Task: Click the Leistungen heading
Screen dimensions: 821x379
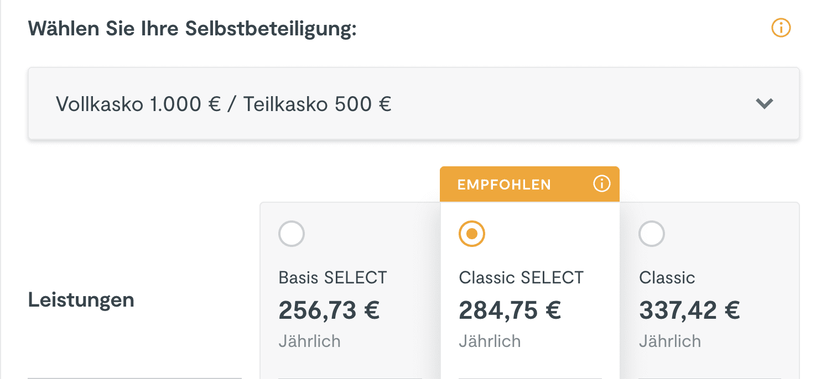Action: pyautogui.click(x=81, y=300)
